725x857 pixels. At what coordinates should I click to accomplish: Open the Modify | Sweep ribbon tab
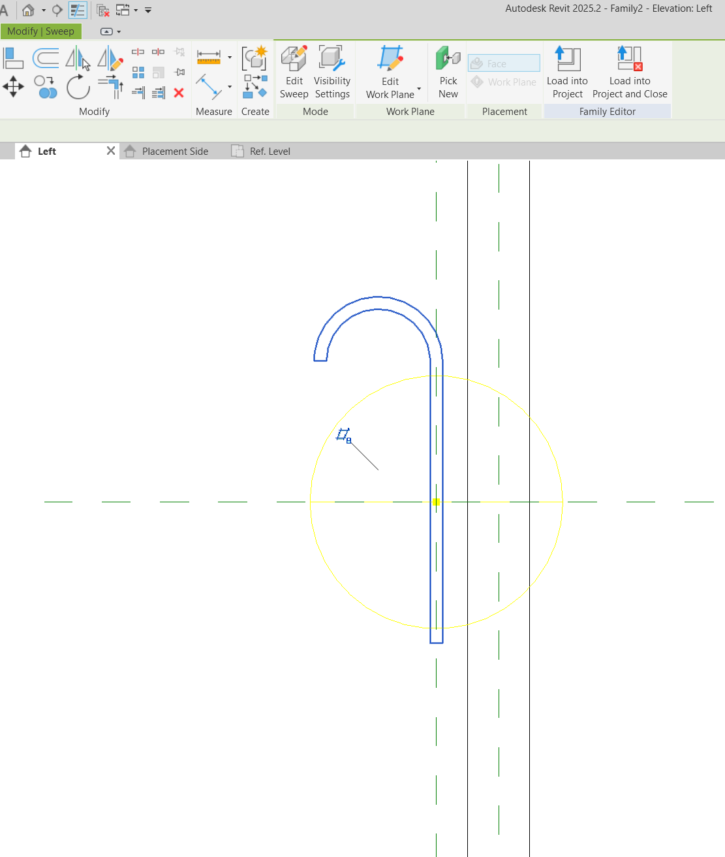point(40,31)
